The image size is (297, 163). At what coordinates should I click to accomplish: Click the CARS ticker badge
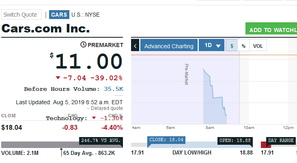(59, 15)
